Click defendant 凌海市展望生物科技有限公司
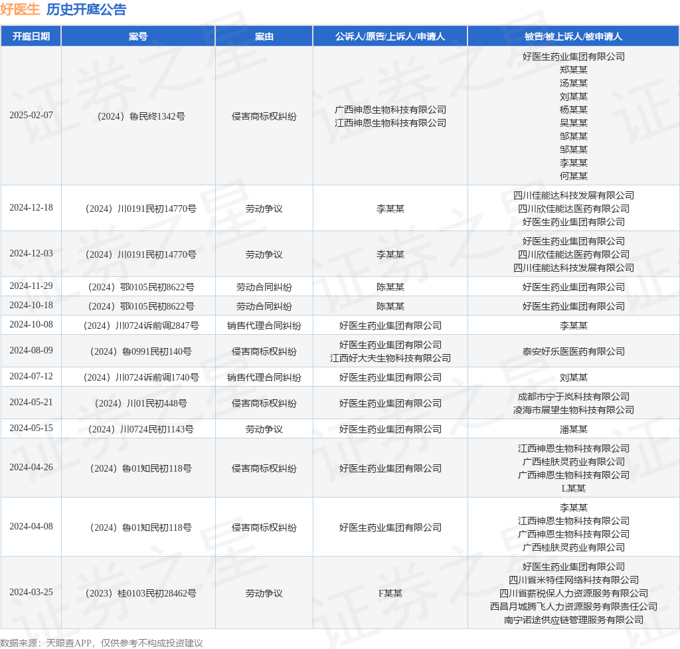 coord(573,410)
